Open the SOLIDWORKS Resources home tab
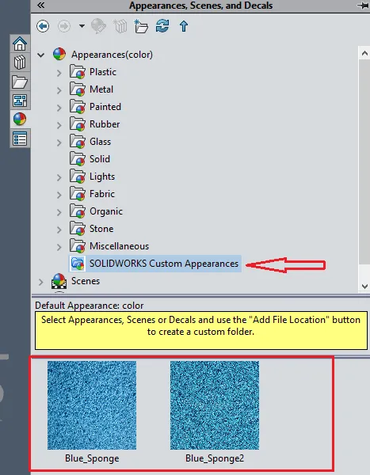 point(20,44)
